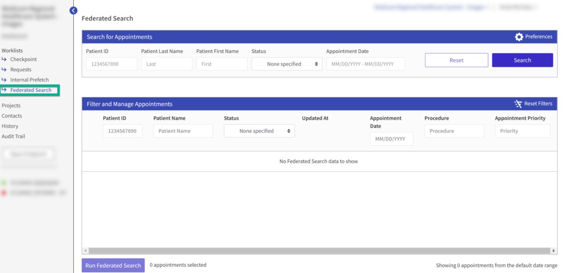Click the Run Federated Search button

coord(113,265)
